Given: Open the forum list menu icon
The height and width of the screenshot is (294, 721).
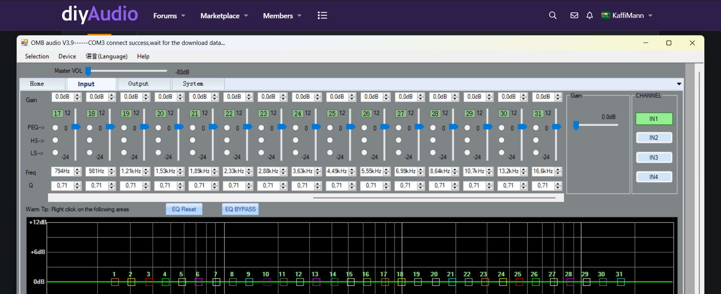Looking at the screenshot, I should [322, 15].
